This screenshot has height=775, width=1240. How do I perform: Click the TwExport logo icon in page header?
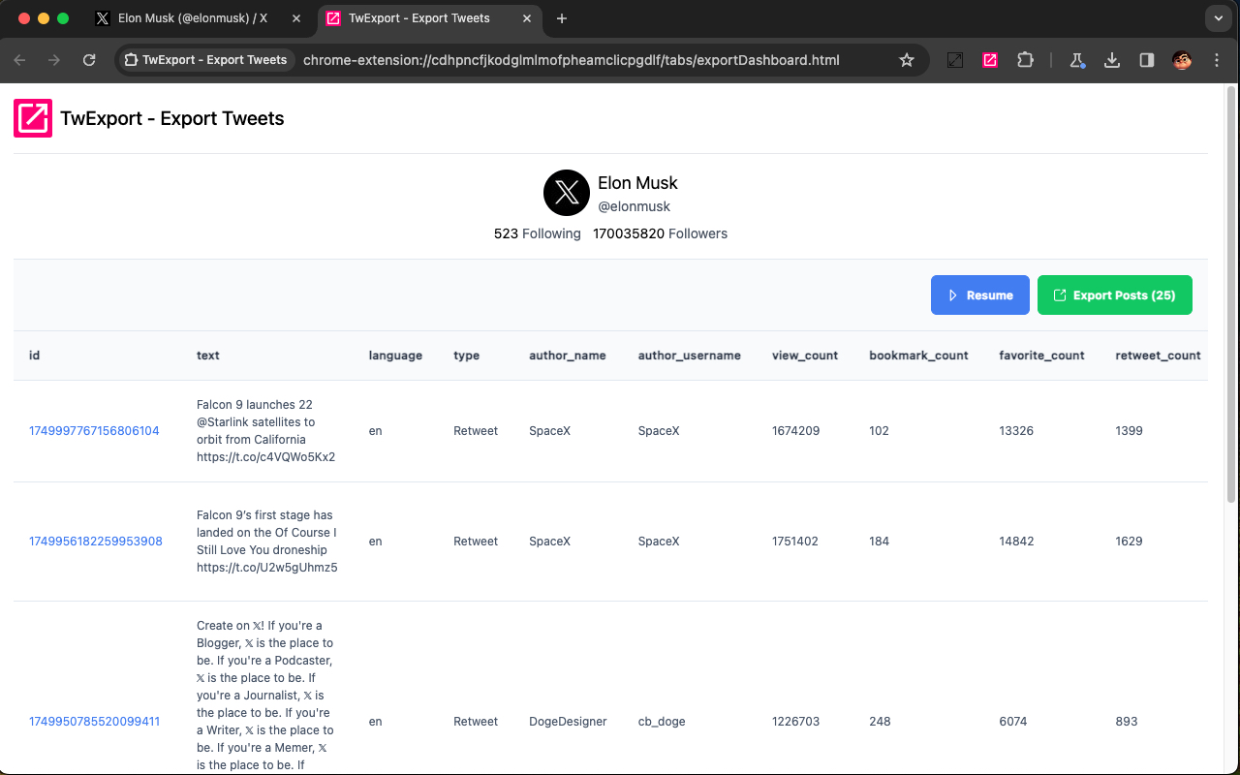33,118
